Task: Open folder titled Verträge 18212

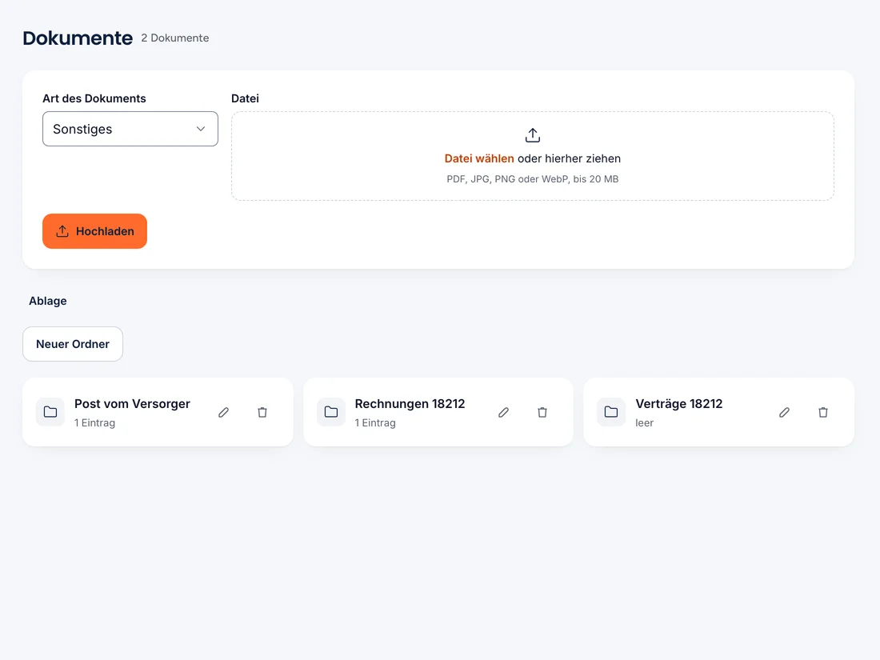Action: click(679, 403)
